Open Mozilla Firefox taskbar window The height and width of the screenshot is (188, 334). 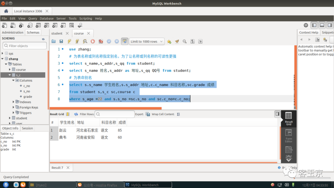[100, 185]
